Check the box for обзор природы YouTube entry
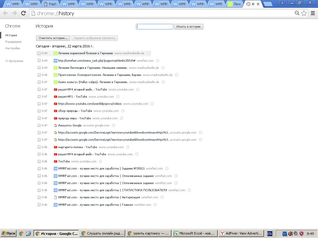318x238 pixels. 39,111
